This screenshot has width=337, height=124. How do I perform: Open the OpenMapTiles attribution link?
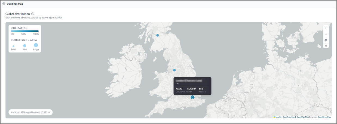[302, 117]
